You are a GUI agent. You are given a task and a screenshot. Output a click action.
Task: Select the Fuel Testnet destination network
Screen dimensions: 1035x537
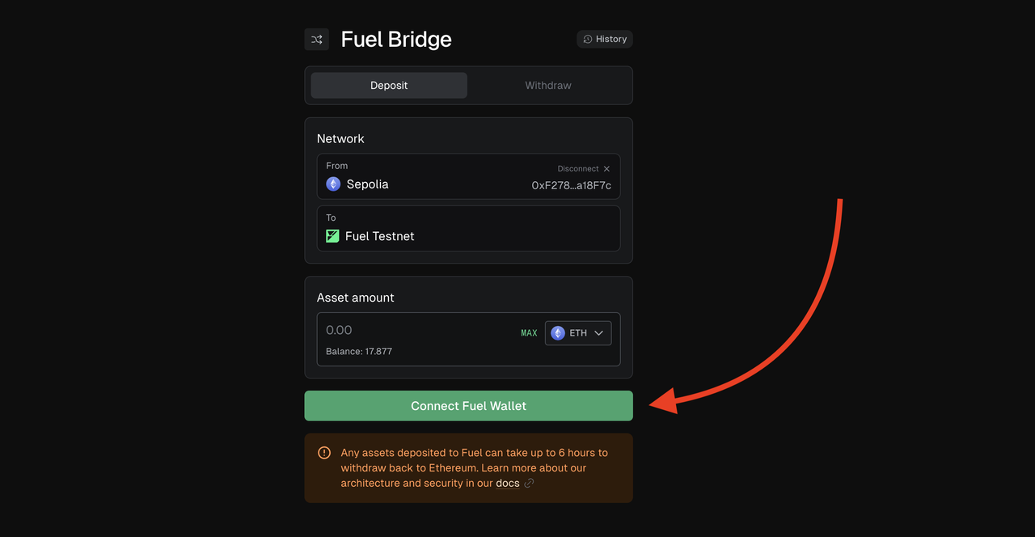coord(468,228)
